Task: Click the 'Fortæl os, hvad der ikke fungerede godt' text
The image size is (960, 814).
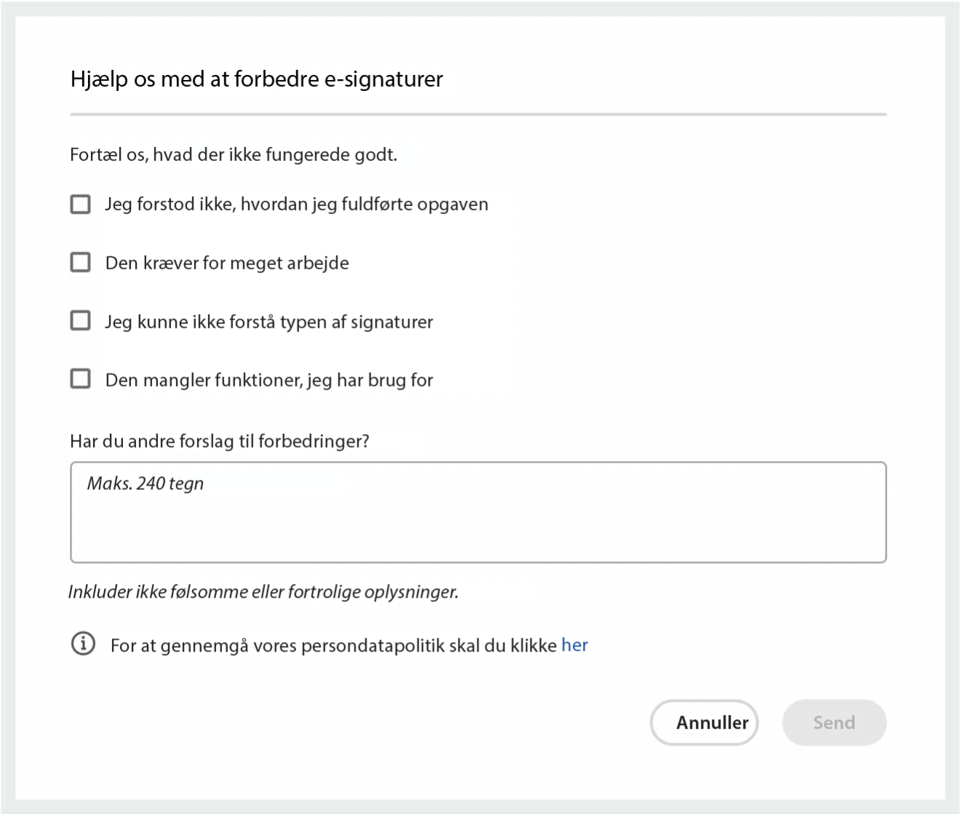Action: 233,154
